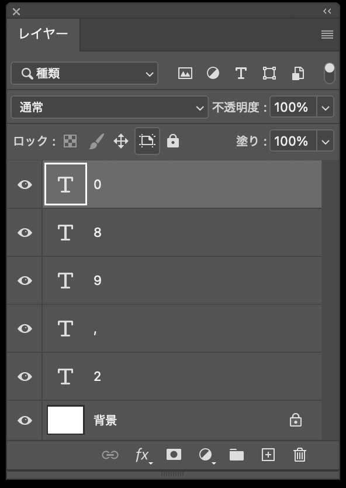Add a layer mask
The image size is (346, 488).
click(x=173, y=455)
